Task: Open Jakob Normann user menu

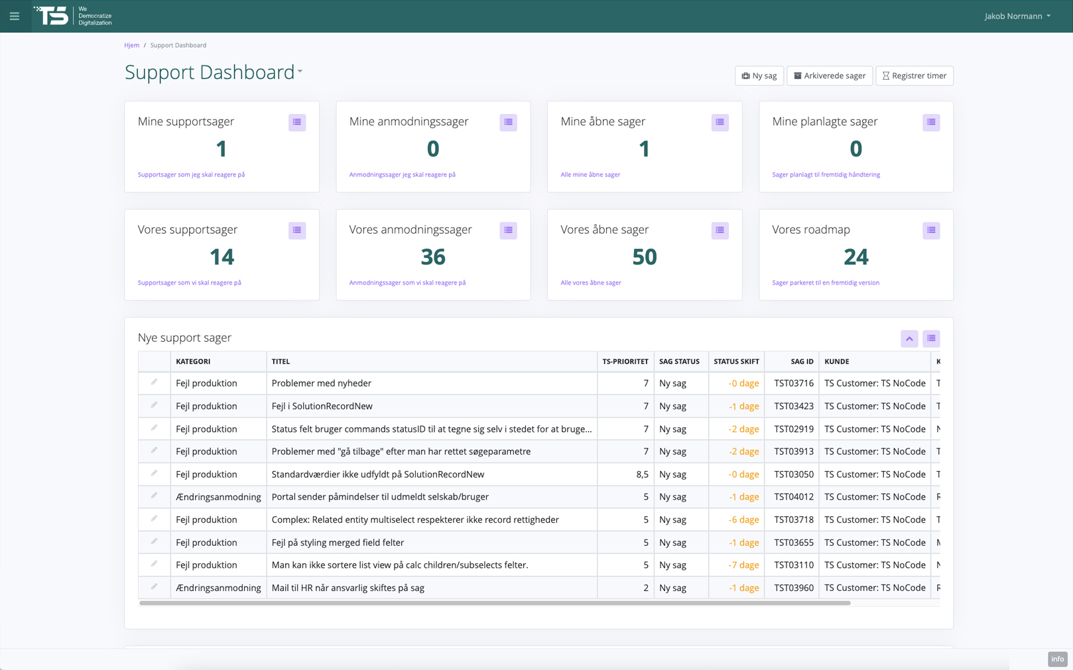Action: (1017, 16)
